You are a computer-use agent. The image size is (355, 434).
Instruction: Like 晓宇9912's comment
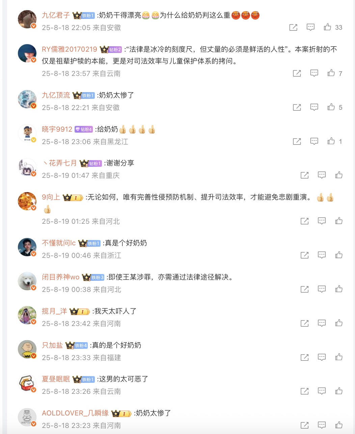click(331, 141)
